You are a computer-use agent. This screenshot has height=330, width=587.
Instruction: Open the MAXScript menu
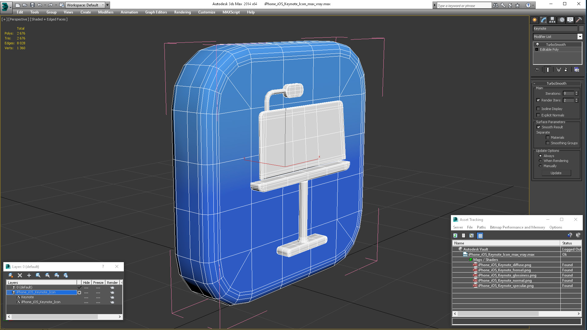[231, 12]
